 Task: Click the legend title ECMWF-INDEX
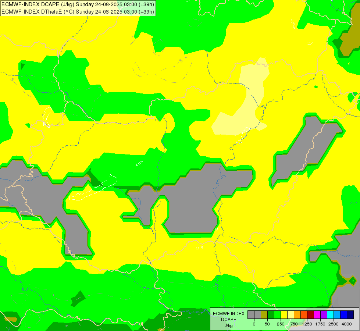coord(229,314)
